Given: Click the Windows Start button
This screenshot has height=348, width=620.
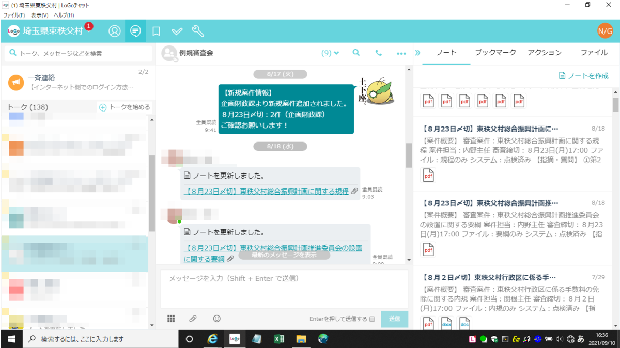Looking at the screenshot, I should (x=11, y=339).
